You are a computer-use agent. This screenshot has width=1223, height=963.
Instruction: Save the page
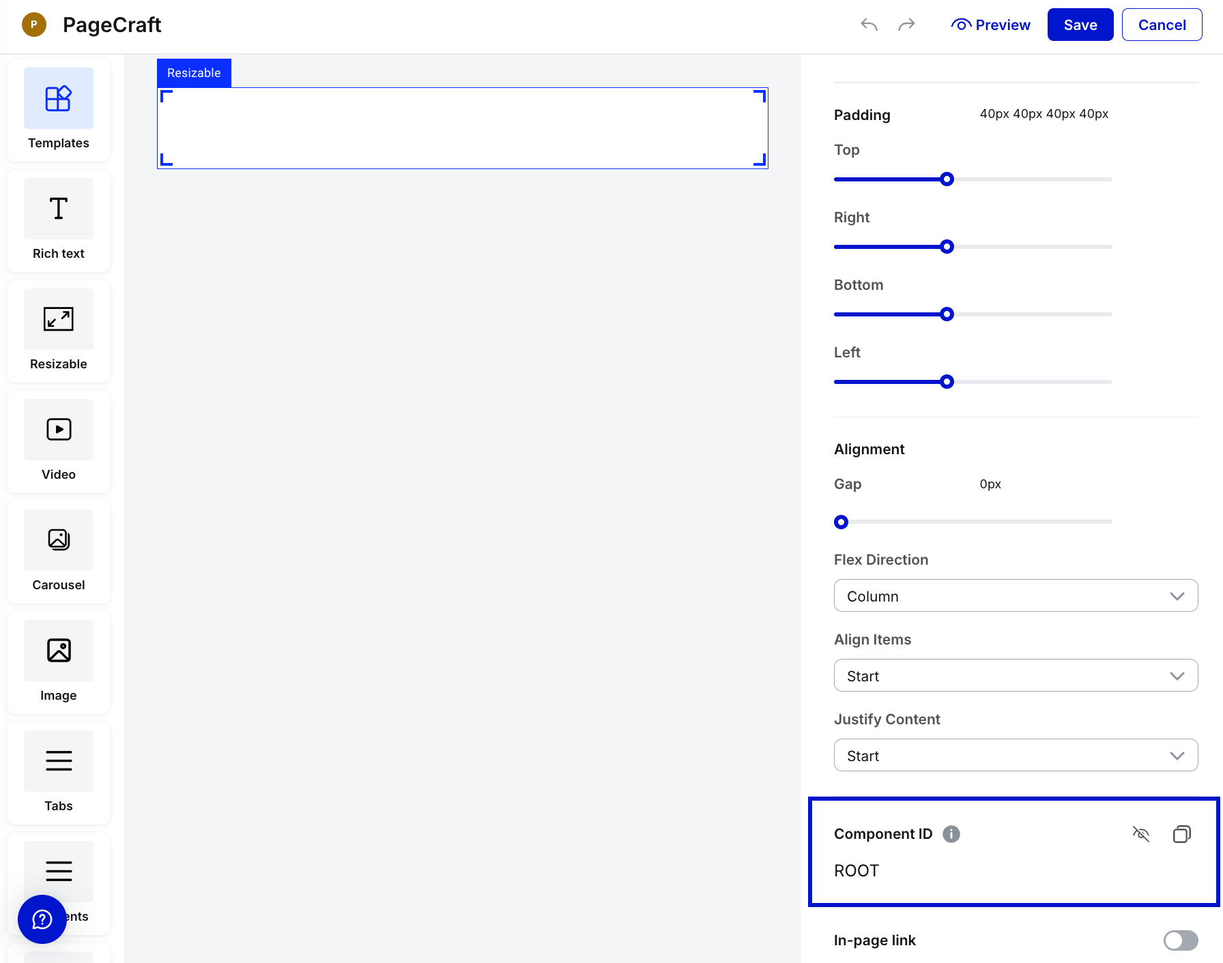1080,25
